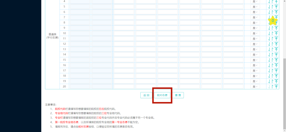Open the 是 dropdown in row 5

click(x=255, y=7)
